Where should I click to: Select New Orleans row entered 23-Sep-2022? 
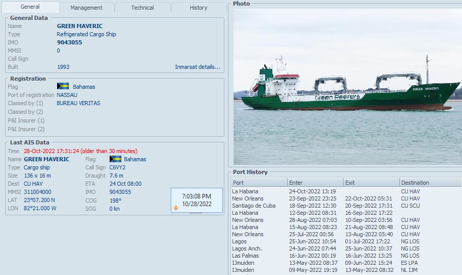(346, 198)
